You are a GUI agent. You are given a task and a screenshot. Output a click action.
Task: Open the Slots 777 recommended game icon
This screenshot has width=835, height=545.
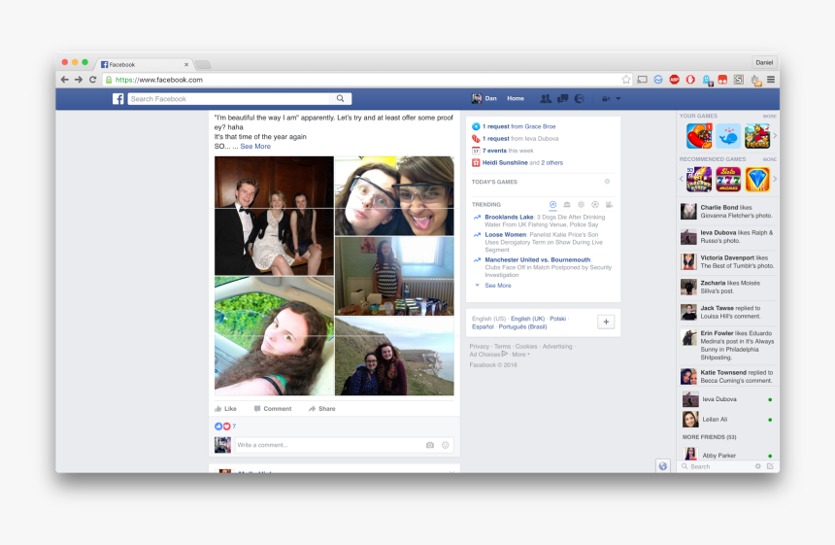(x=728, y=179)
